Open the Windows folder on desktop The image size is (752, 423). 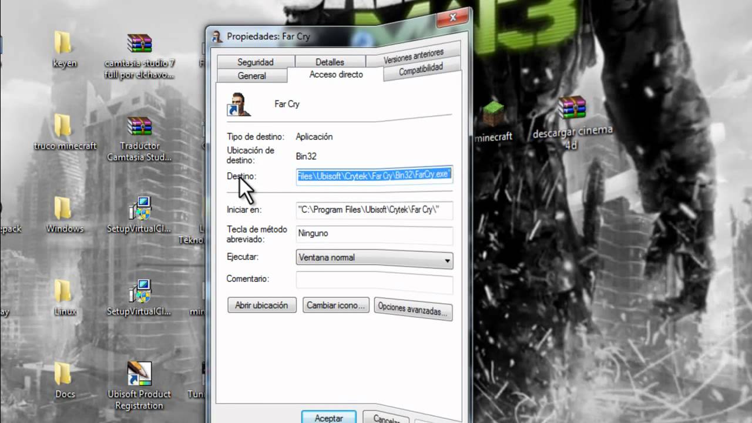[63, 208]
